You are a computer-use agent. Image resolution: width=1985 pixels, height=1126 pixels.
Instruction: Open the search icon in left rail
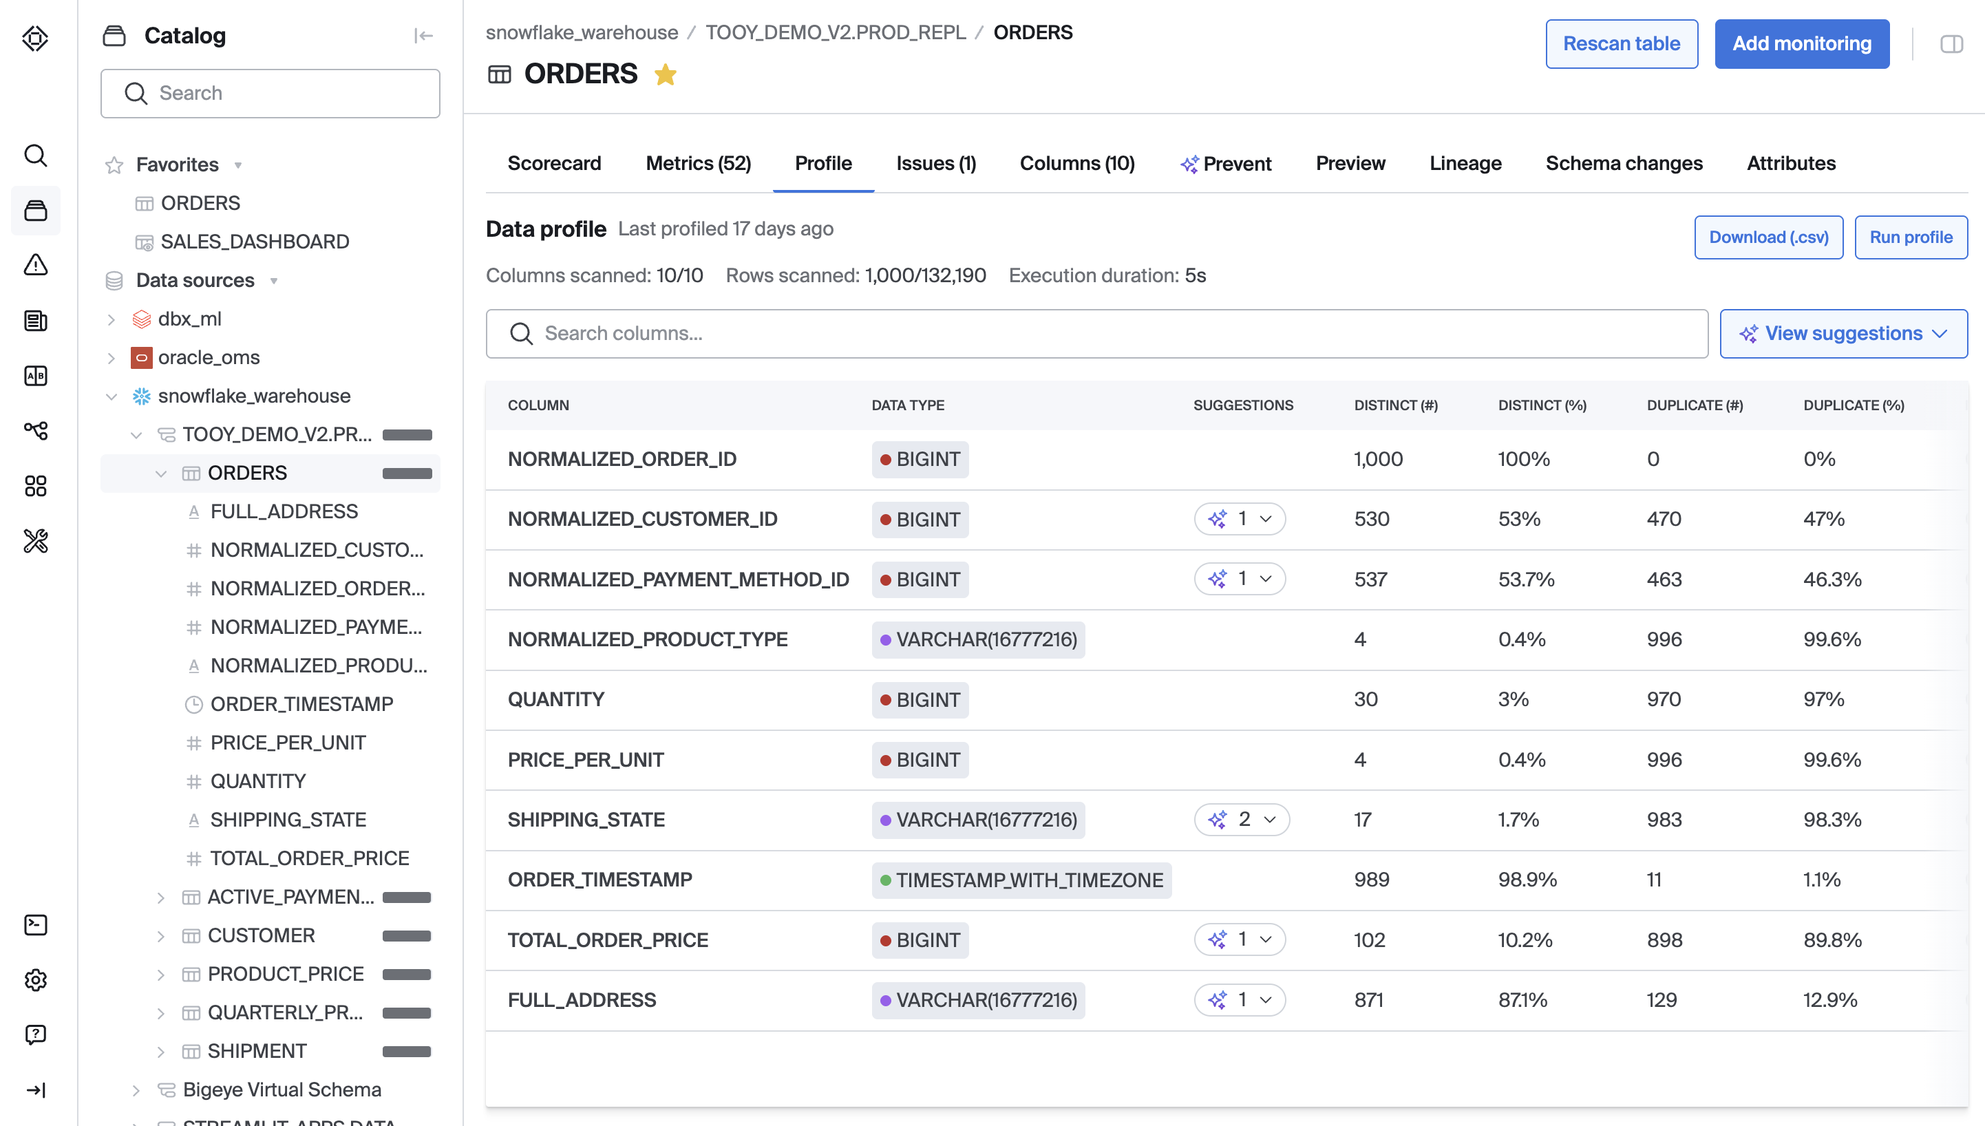pos(36,156)
